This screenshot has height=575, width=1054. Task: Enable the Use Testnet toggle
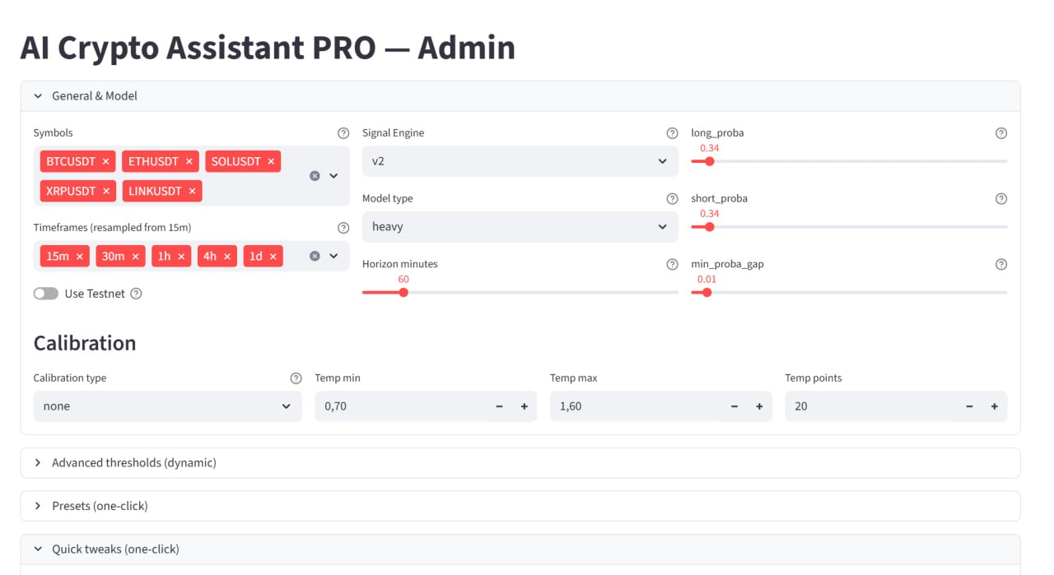[x=46, y=294]
